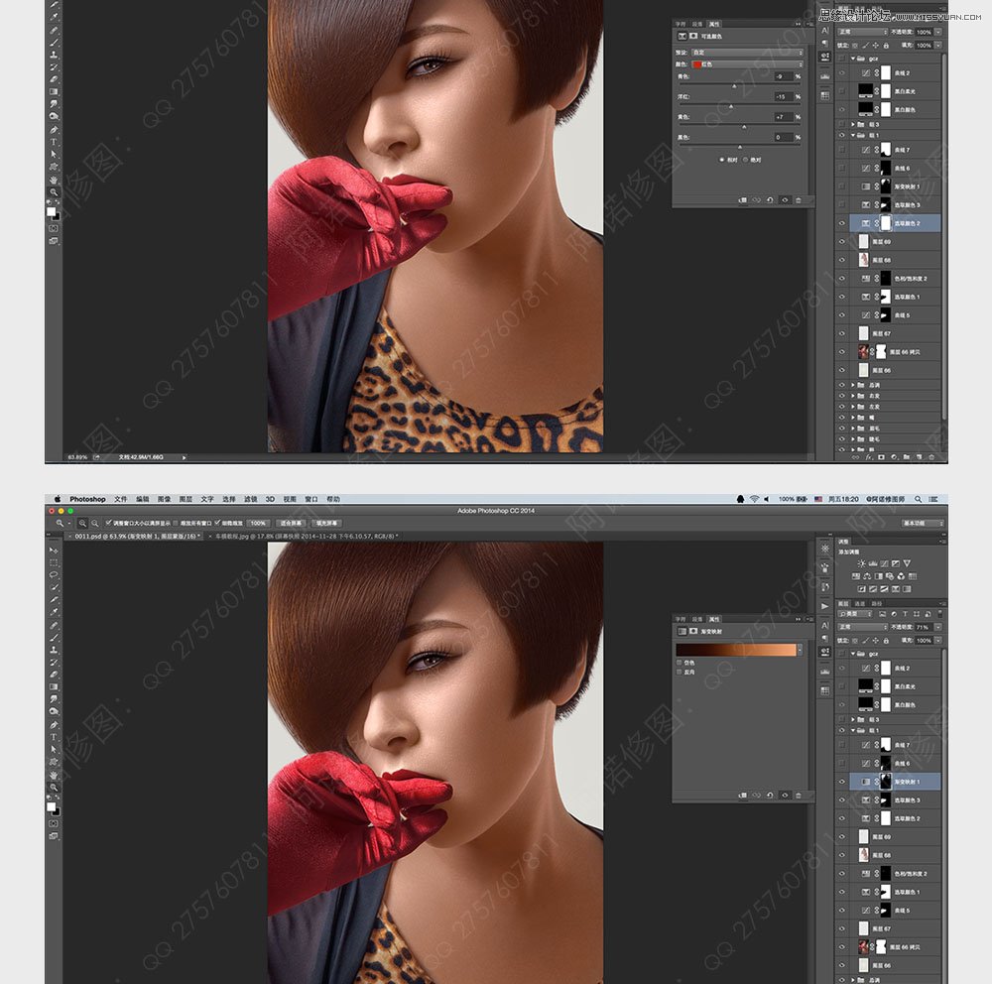This screenshot has height=984, width=992.
Task: Collapse the 组 1 layer group
Action: 855,730
